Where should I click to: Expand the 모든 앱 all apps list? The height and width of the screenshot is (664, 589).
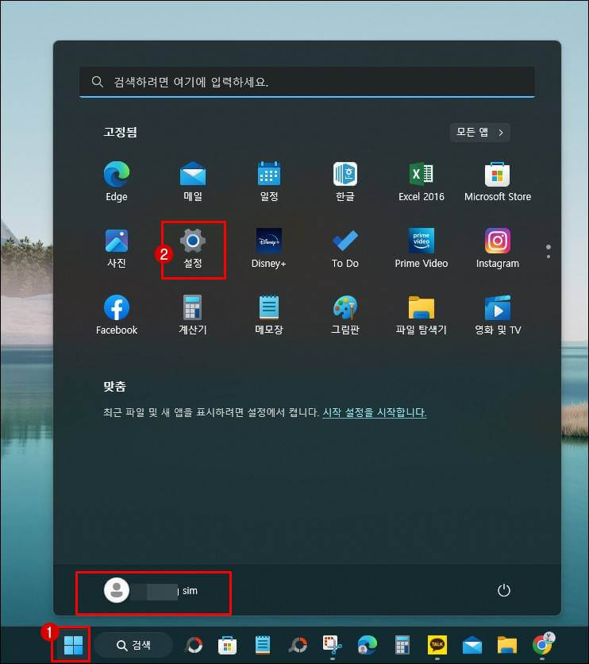(479, 133)
